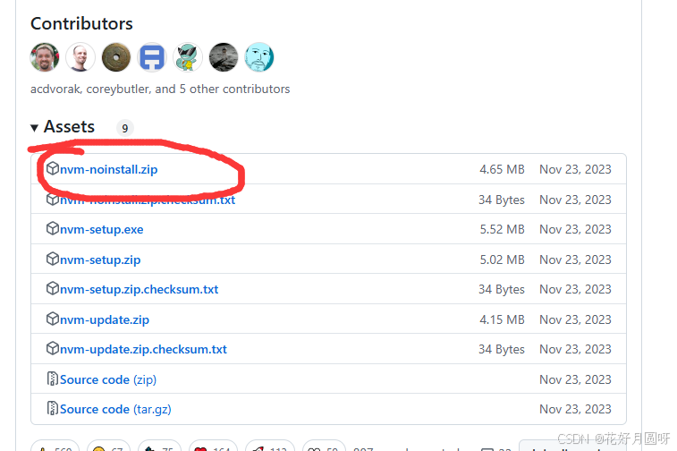677x451 pixels.
Task: Click zip file icon beside Source code (zip)
Action: 52,379
